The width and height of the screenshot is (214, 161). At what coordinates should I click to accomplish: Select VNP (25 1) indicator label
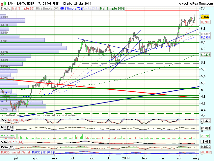pyautogui.click(x=91, y=9)
